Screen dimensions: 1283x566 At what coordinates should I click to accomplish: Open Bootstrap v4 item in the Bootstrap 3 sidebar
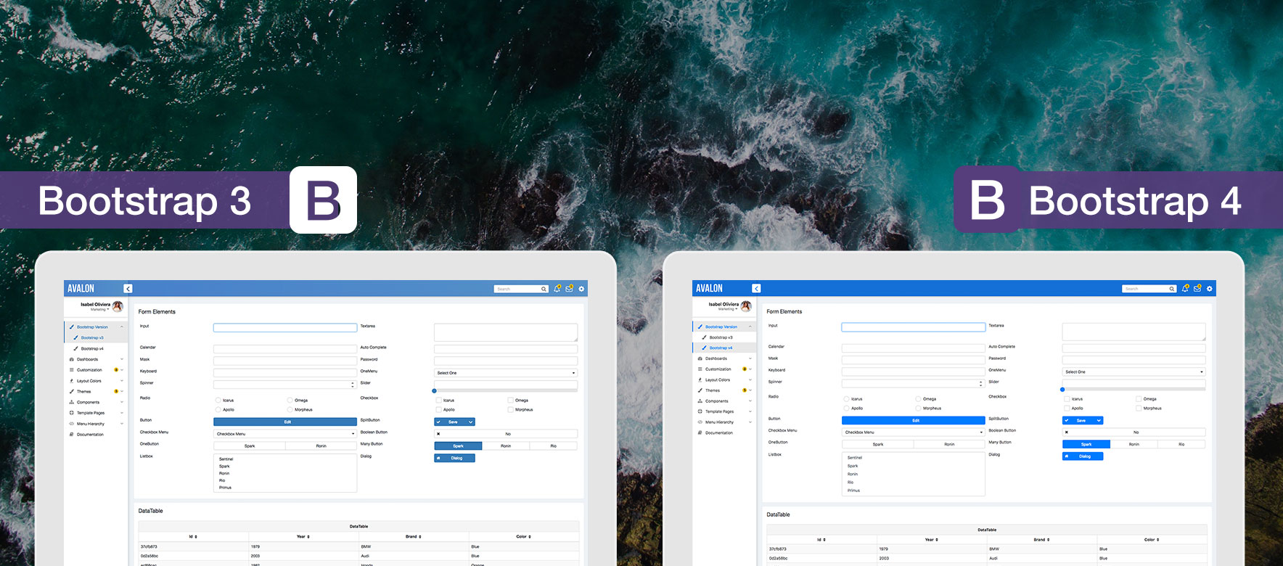(91, 348)
